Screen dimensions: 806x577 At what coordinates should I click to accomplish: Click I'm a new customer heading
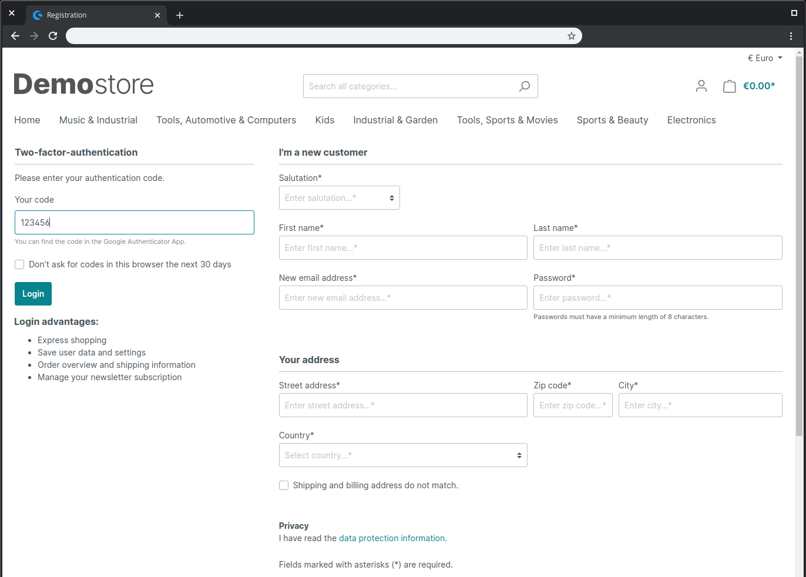click(x=323, y=152)
